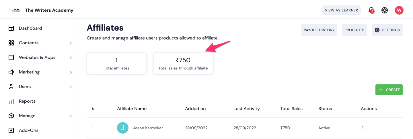The width and height of the screenshot is (413, 139).
Task: Click the Reports bar chart icon
Action: click(x=11, y=101)
